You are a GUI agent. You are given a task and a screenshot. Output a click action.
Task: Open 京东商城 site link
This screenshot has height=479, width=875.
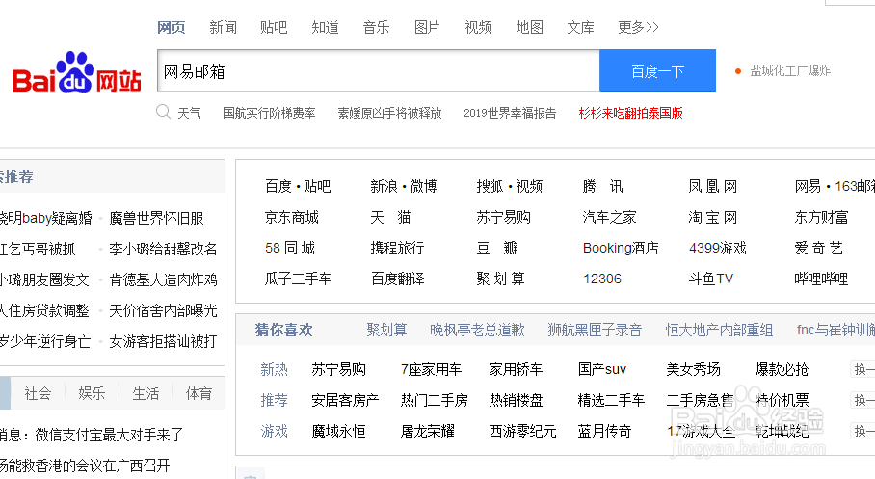(291, 217)
